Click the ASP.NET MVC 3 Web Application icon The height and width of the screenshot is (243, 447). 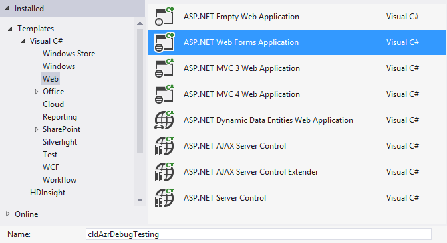point(164,68)
